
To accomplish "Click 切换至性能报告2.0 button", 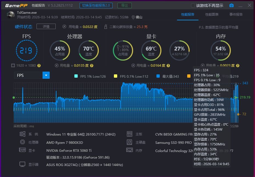I will (96, 5).
